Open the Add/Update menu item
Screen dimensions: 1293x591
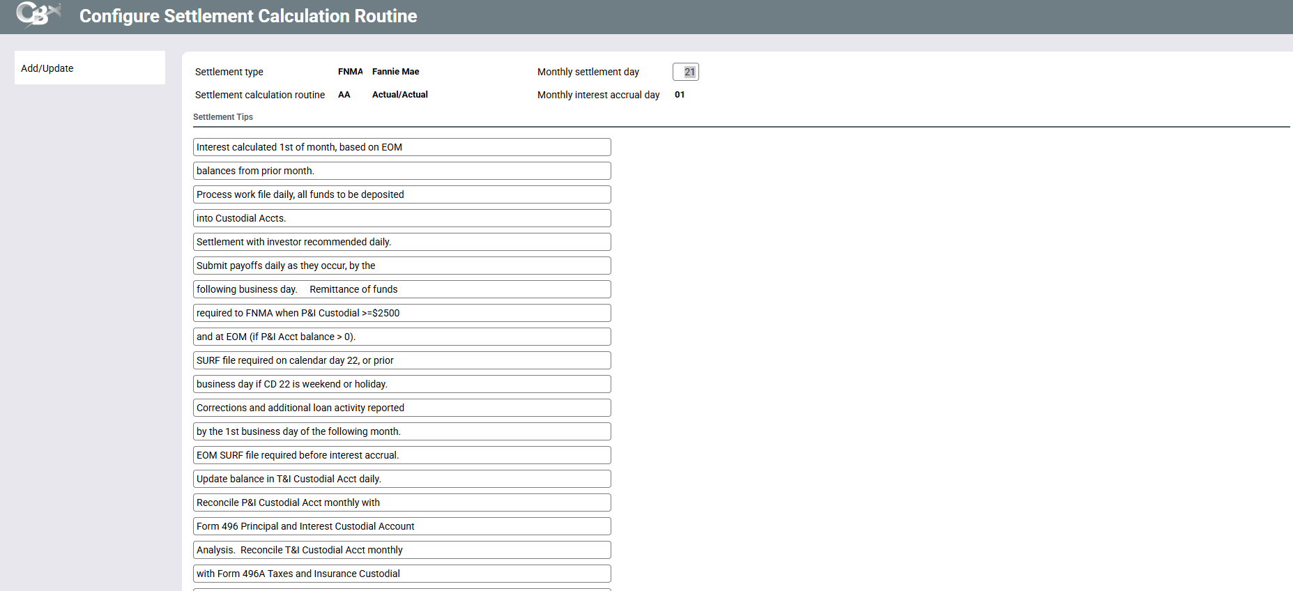click(x=47, y=68)
